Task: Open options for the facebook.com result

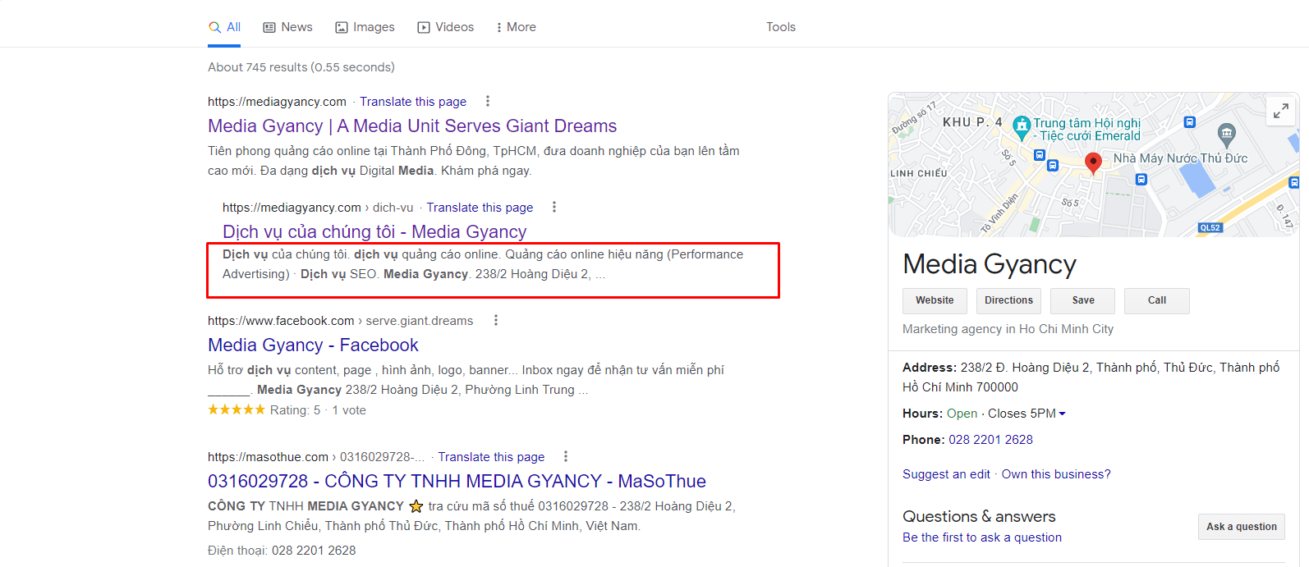Action: click(496, 320)
